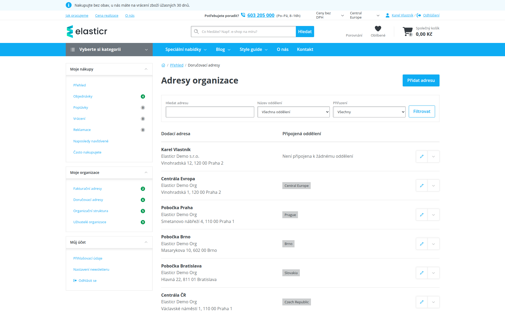This screenshot has width=505, height=329.
Task: Open Objednávky in sidebar
Action: [83, 96]
